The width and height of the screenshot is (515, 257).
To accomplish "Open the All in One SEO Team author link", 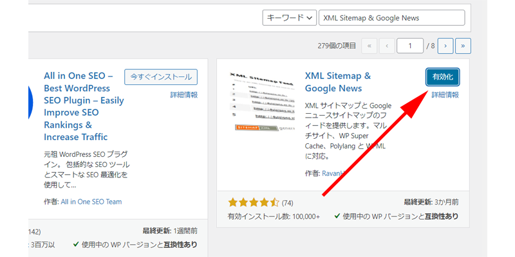I will coord(91,202).
